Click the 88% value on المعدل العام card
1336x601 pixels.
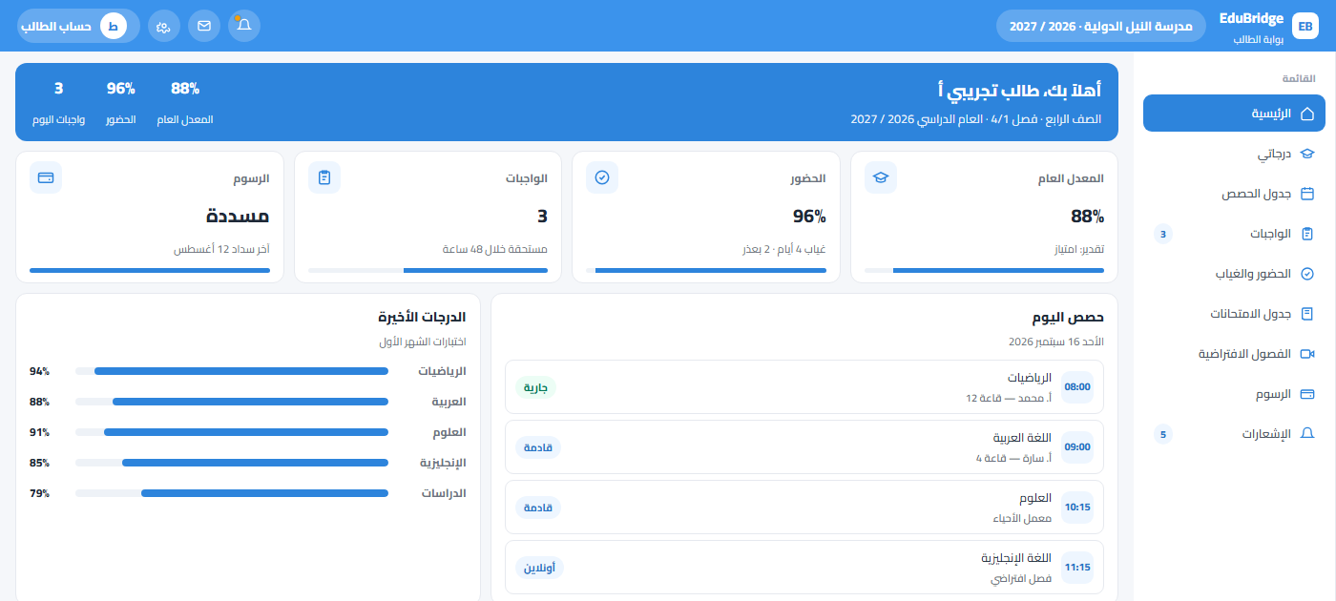tap(1087, 217)
